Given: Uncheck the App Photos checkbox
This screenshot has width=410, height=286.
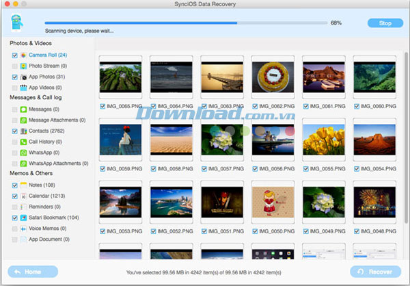Looking at the screenshot, I should click(14, 77).
